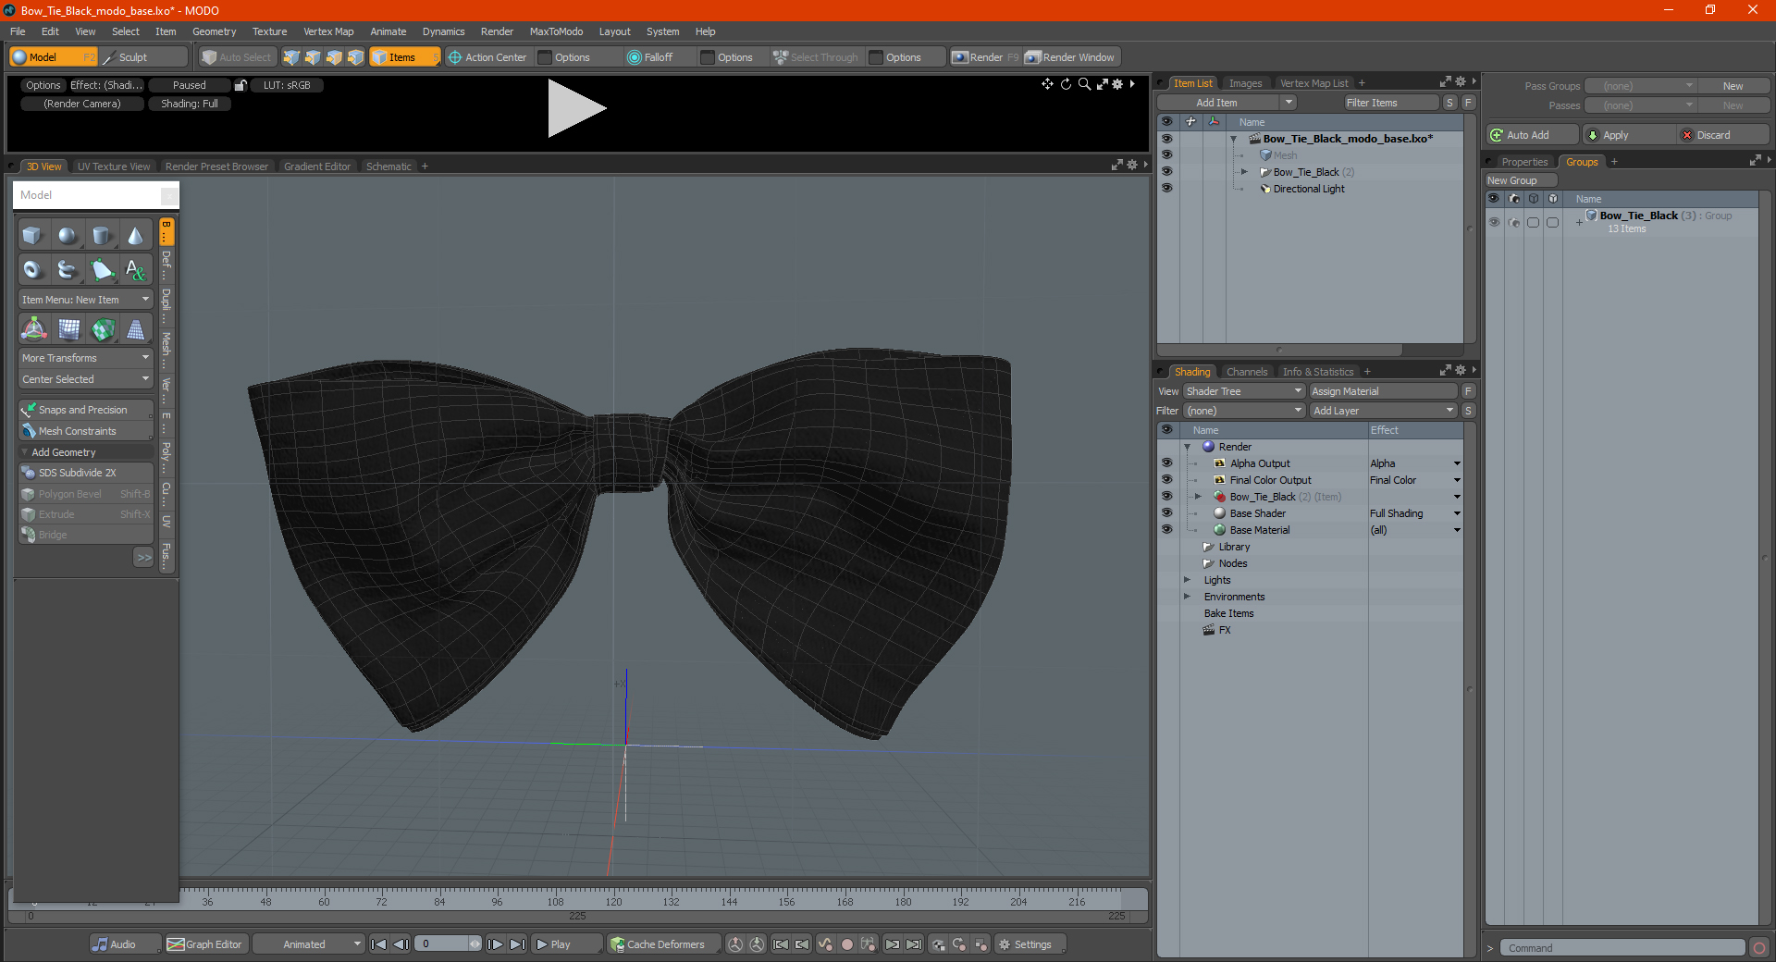The height and width of the screenshot is (962, 1776).
Task: Toggle visibility of Bow_Tie_Black item
Action: pyautogui.click(x=1166, y=172)
